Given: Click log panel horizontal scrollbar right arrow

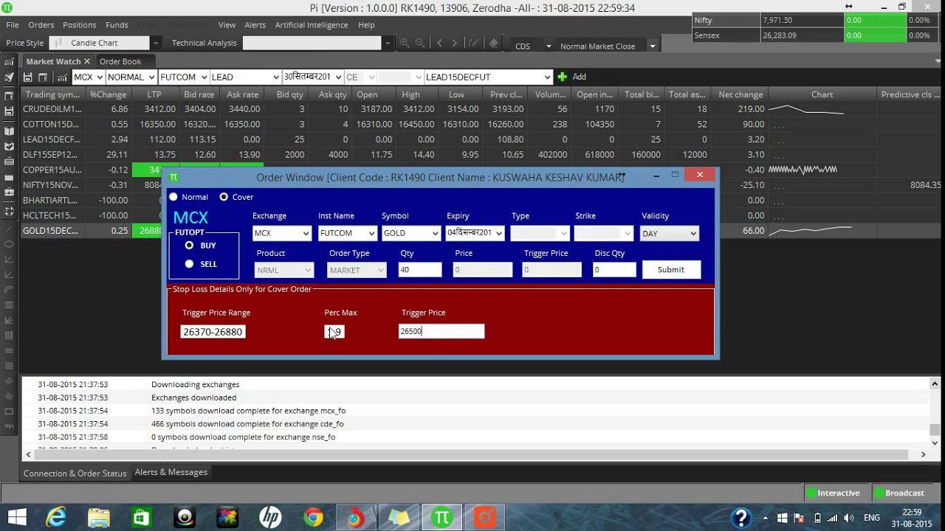Looking at the screenshot, I should (924, 455).
